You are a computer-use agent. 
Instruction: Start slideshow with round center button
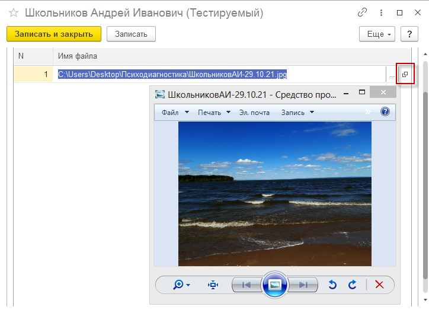point(275,285)
